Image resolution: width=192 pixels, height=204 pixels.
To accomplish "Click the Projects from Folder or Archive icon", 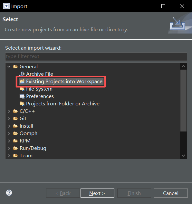I will click(22, 104).
